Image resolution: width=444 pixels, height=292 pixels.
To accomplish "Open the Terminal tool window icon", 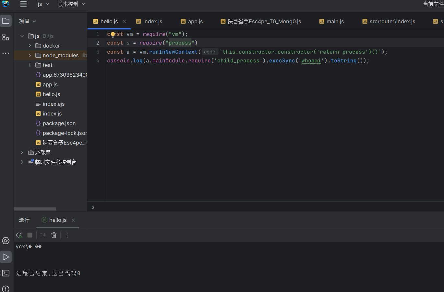I will [6, 273].
